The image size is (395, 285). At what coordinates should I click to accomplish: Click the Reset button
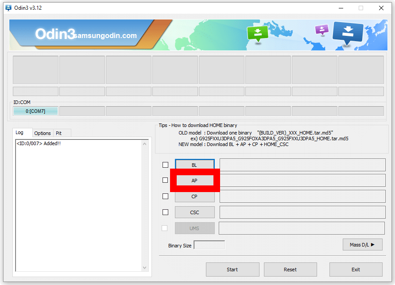click(290, 270)
